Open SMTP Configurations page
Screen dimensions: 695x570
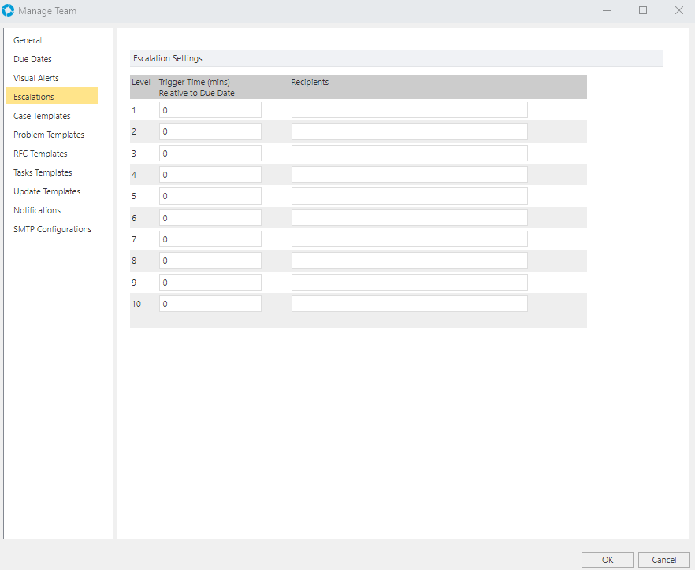click(52, 229)
